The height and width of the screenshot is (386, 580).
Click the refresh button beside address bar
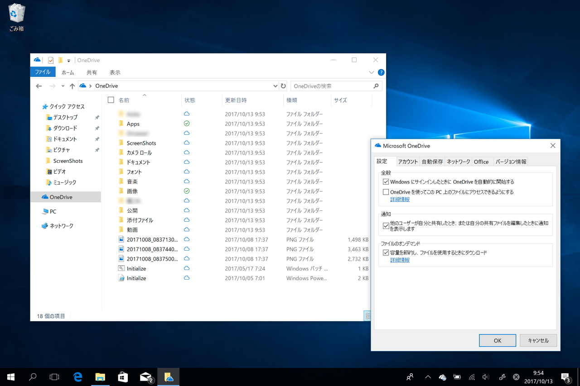pos(283,86)
